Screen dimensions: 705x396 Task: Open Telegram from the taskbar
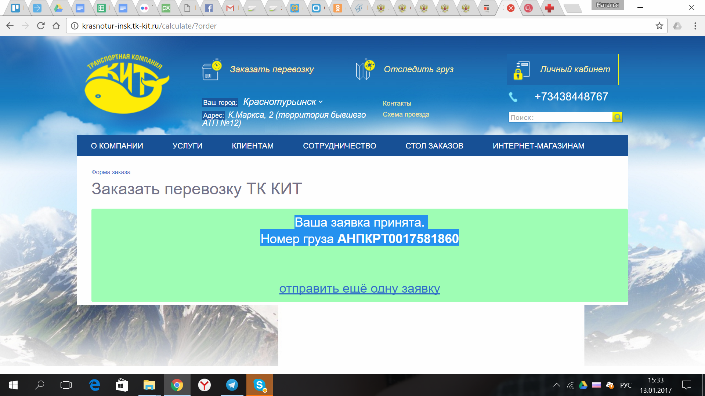pos(232,385)
